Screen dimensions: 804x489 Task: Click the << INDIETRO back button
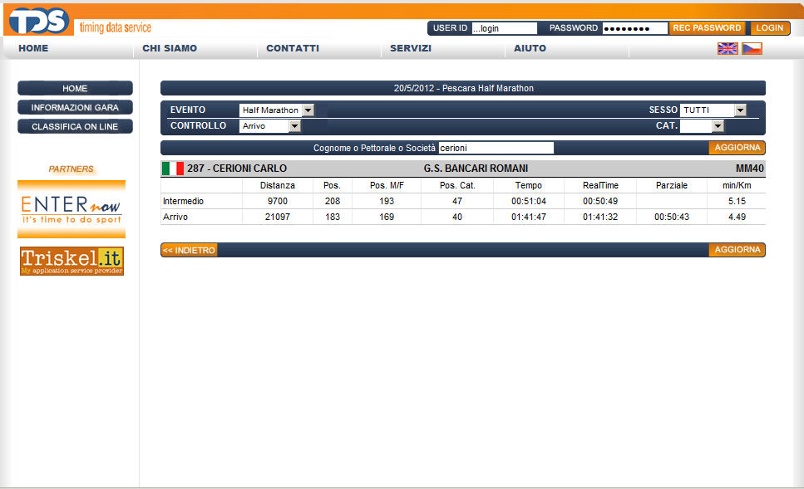tap(189, 250)
